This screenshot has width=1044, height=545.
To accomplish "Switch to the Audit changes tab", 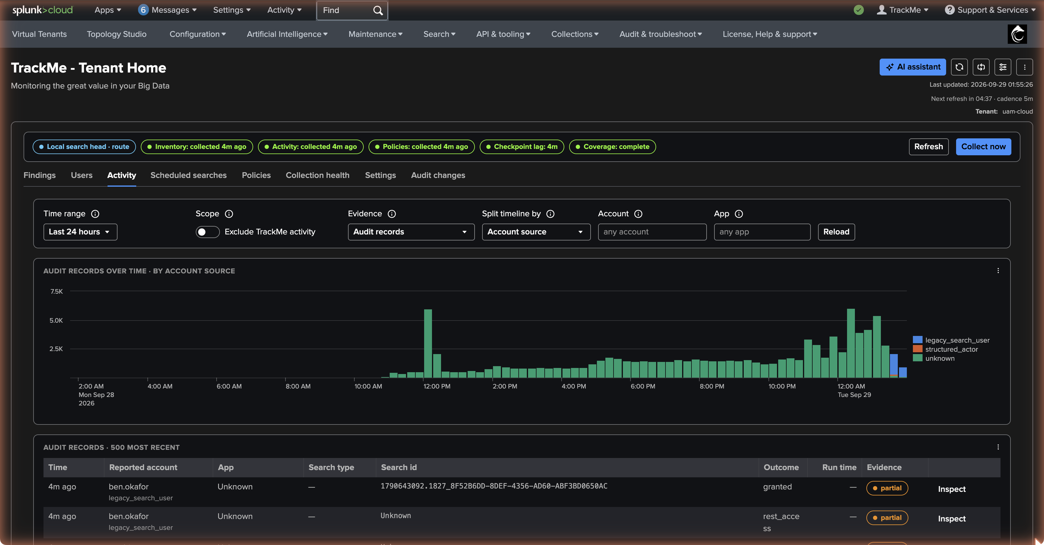I will 438,176.
